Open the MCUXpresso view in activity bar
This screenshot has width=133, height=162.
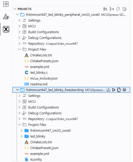6,29
